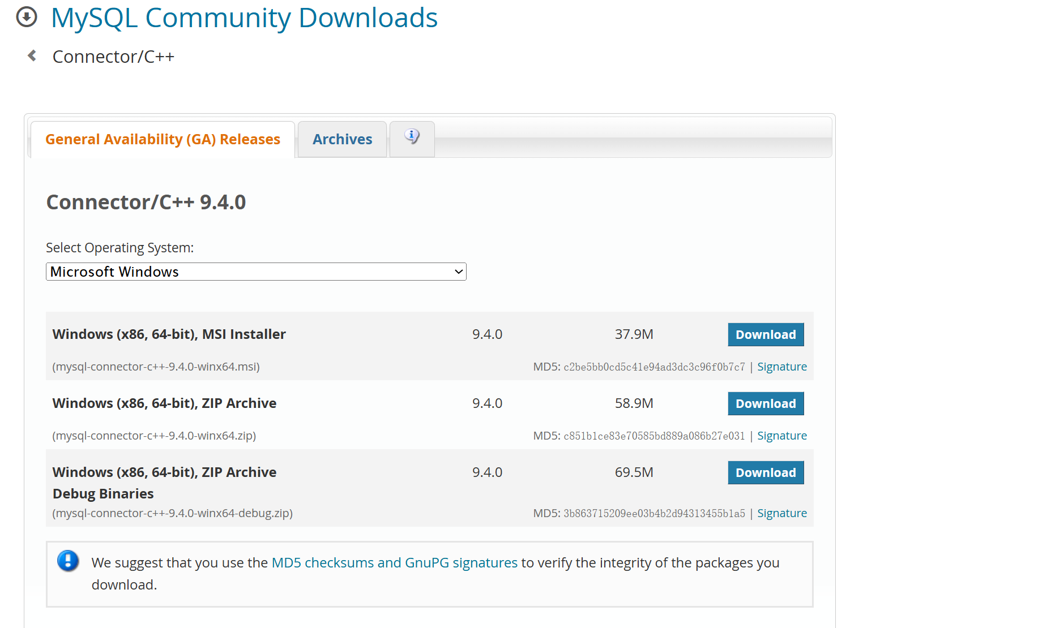Click the Connector/C++ breadcrumb text
Image resolution: width=1051 pixels, height=628 pixels.
coord(113,57)
